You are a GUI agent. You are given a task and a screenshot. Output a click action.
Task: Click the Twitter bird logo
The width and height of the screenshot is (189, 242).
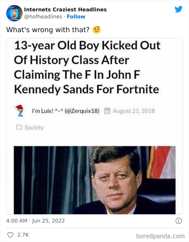(x=179, y=9)
